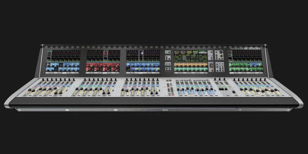This screenshot has height=154, width=308.
Task: Tap the white highlighted channel label under the first blue screen
Action: click(x=64, y=73)
